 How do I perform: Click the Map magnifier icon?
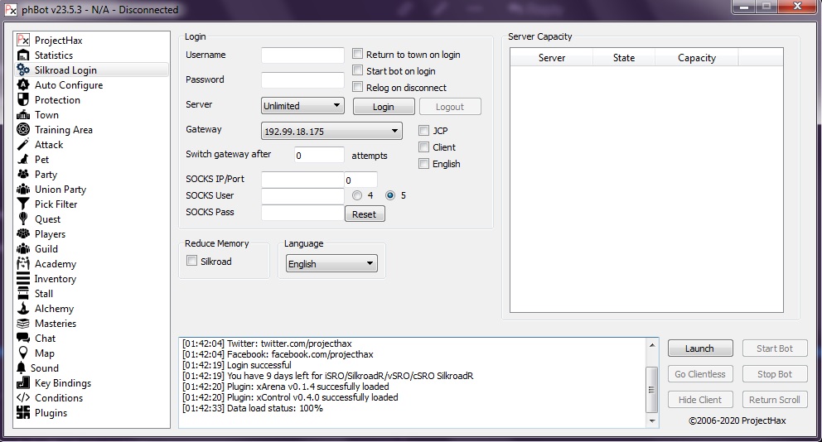pos(23,353)
